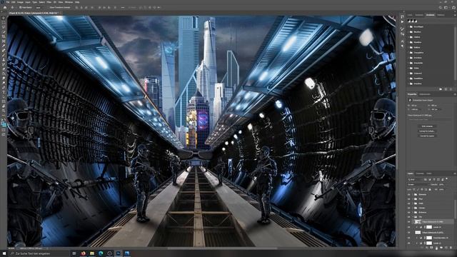
Task: Delete the selected layer
Action: [x=451, y=248]
